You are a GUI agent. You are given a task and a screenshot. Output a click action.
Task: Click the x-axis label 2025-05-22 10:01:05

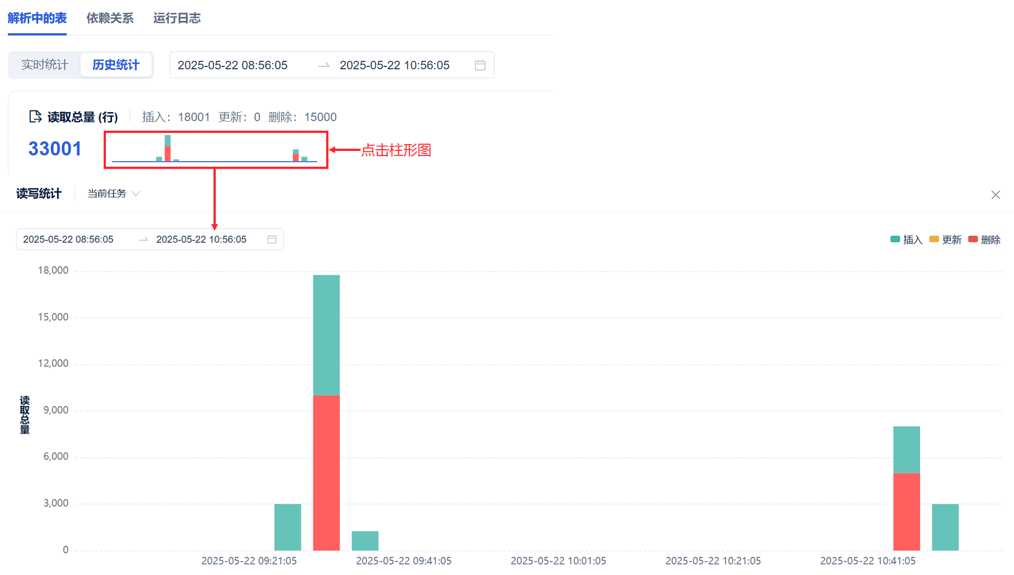click(x=558, y=561)
